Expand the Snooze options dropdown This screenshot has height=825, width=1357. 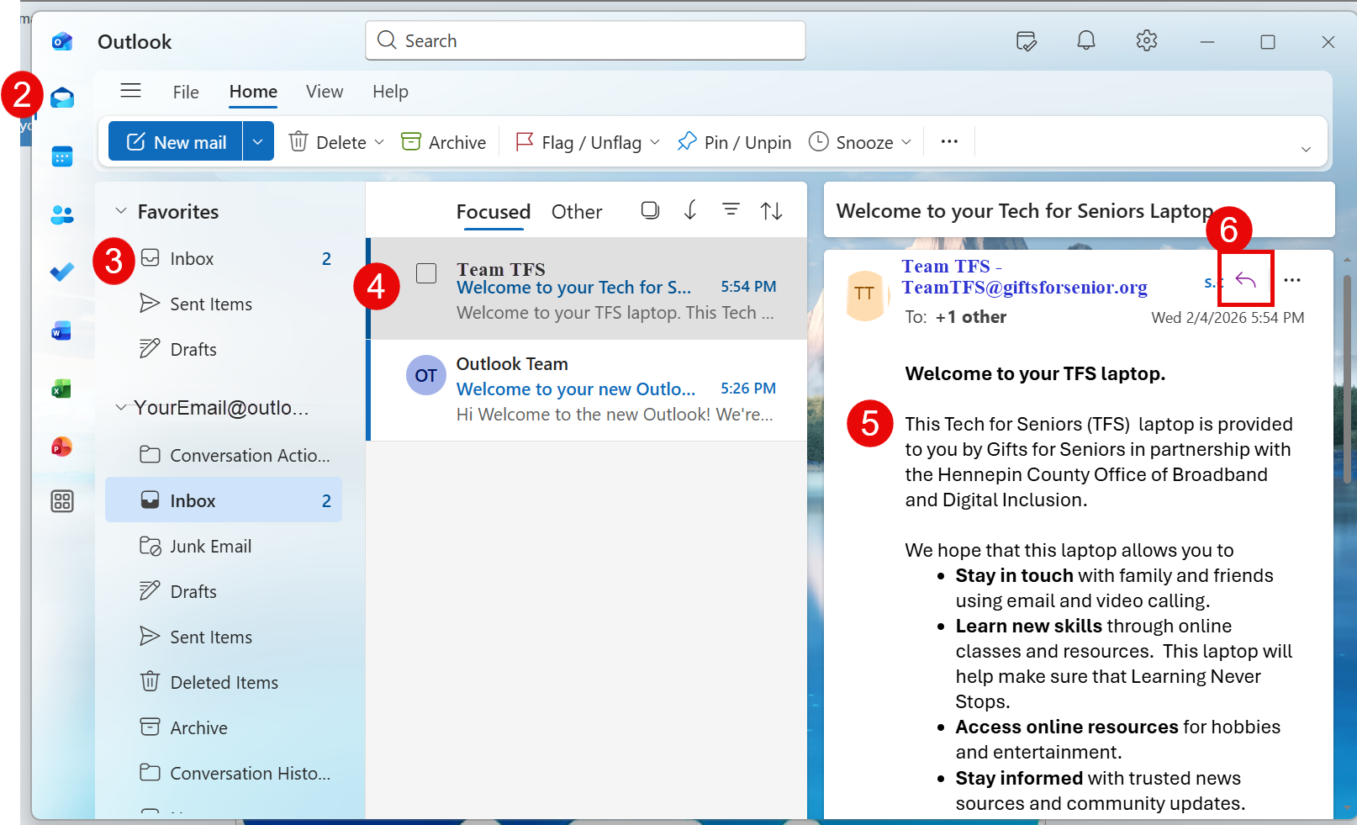(906, 141)
